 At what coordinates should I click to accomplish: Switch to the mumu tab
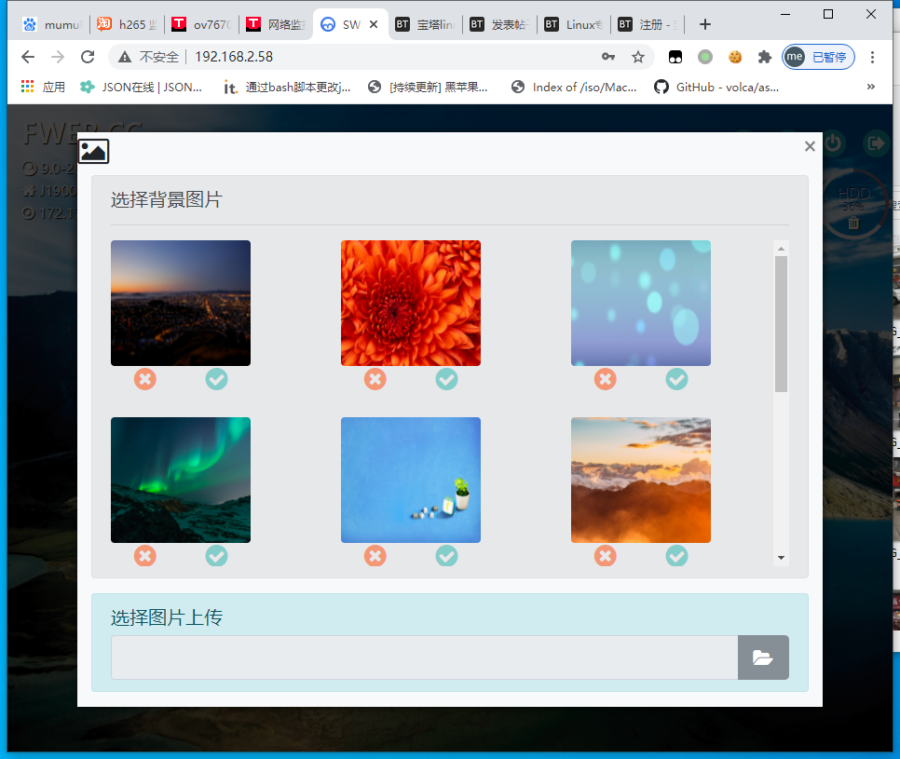point(51,24)
